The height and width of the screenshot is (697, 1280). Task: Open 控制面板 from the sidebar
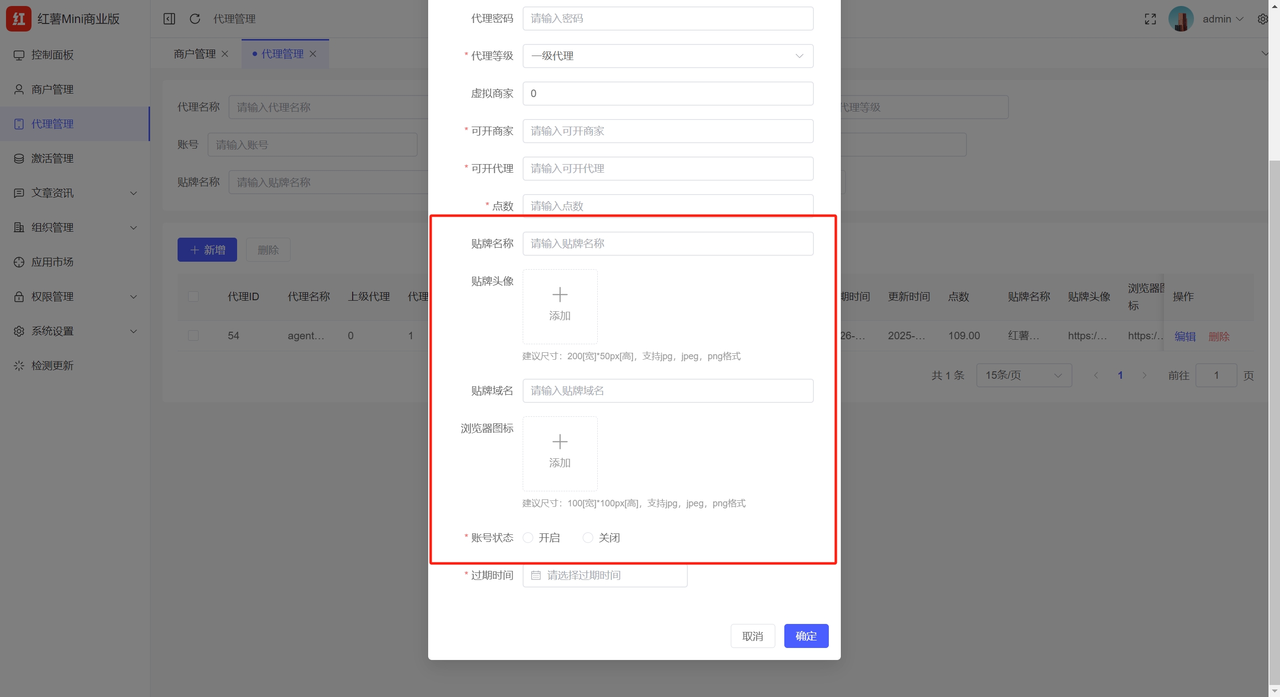click(52, 55)
